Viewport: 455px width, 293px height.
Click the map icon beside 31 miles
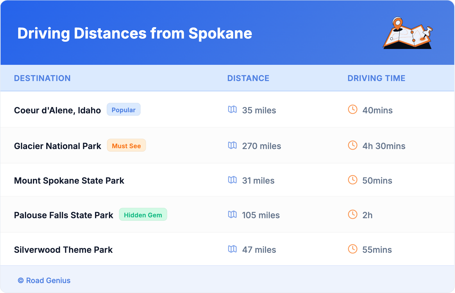pos(232,180)
